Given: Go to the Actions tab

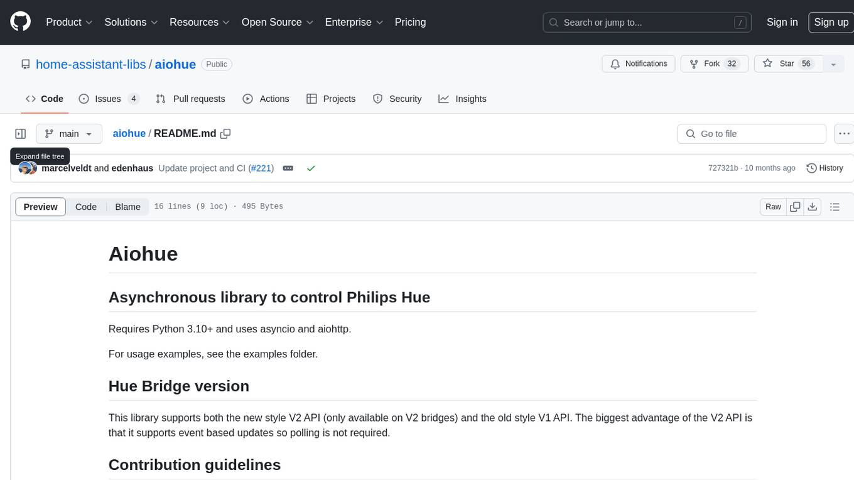Looking at the screenshot, I should click(x=266, y=99).
